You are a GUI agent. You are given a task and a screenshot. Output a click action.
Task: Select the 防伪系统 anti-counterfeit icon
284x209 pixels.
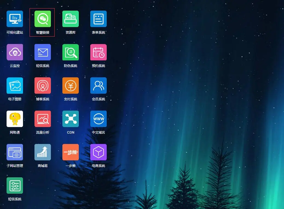71,52
